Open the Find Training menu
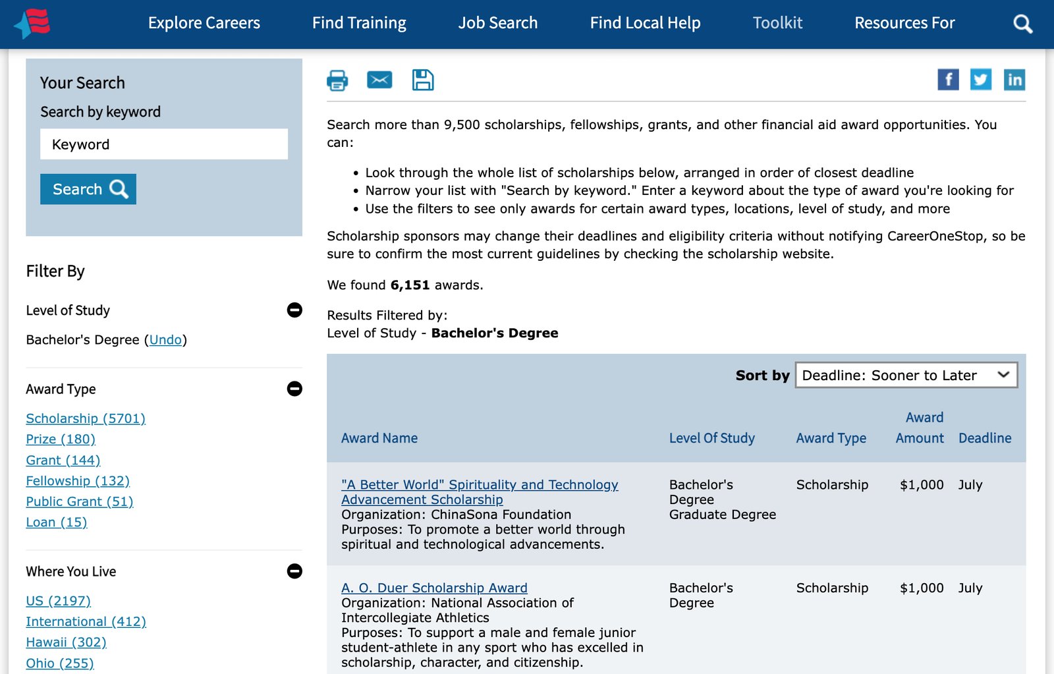 tap(359, 23)
